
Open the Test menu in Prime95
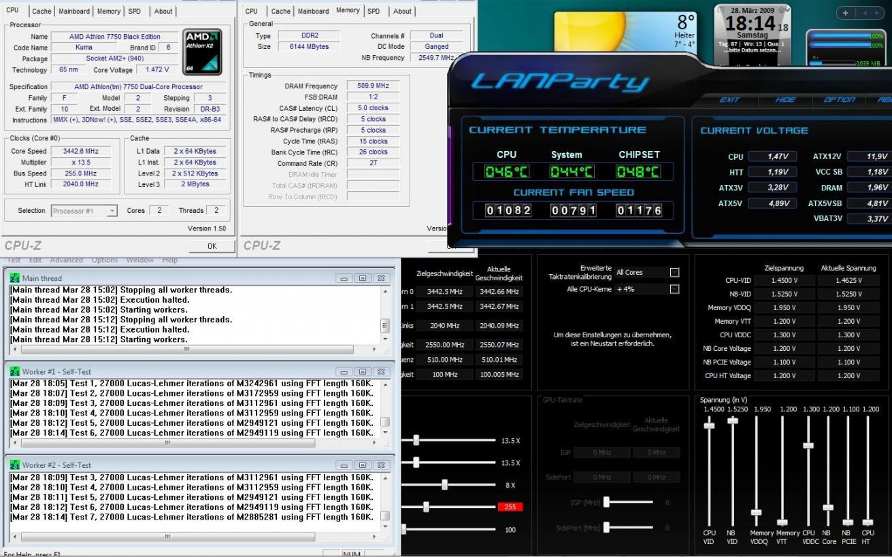(x=14, y=260)
